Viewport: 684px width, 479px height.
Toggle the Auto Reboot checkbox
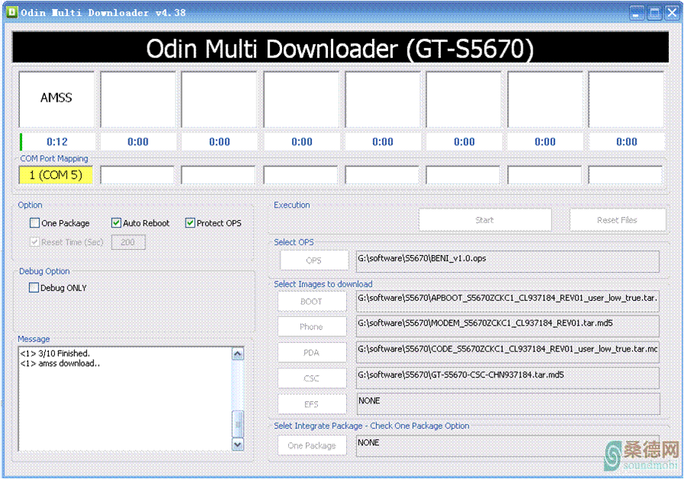[x=116, y=223]
